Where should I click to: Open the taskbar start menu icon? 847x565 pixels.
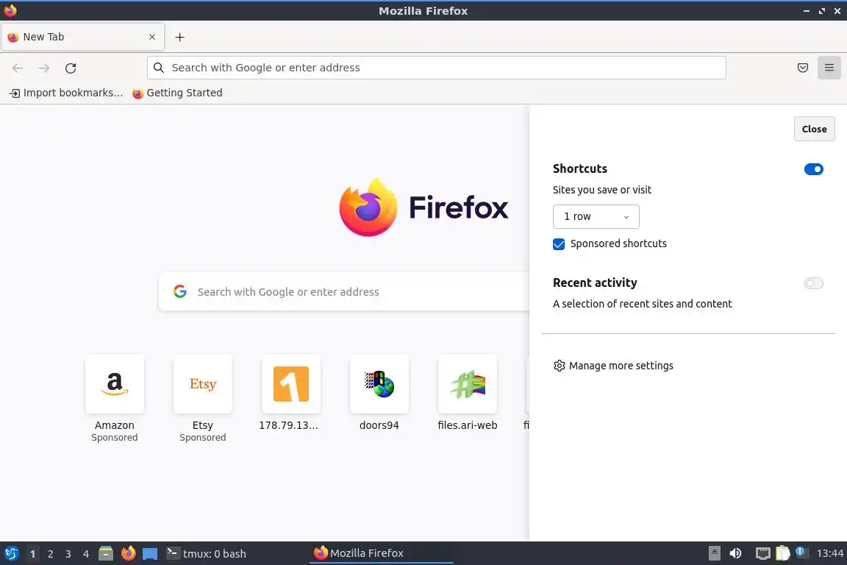(11, 553)
